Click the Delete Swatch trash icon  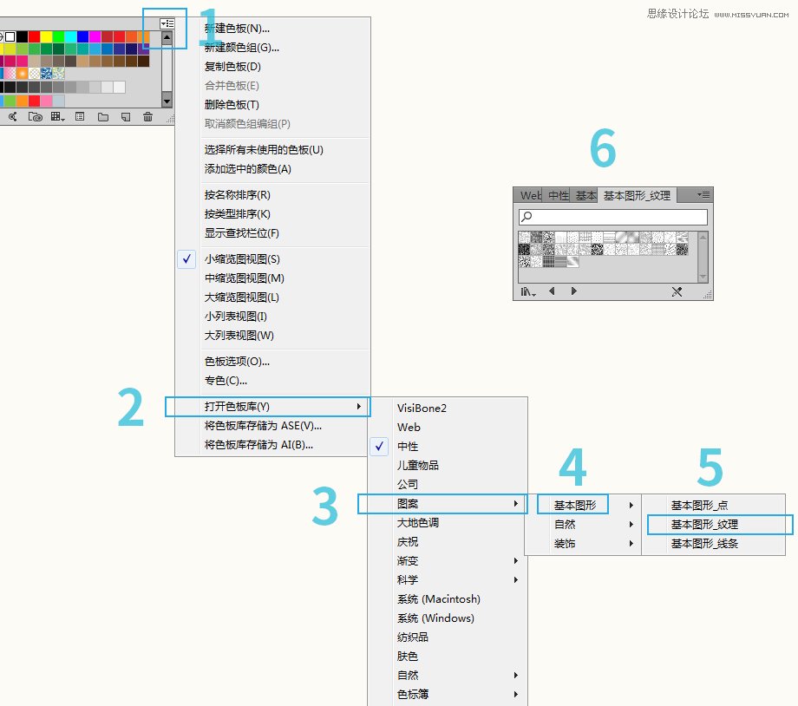click(147, 116)
